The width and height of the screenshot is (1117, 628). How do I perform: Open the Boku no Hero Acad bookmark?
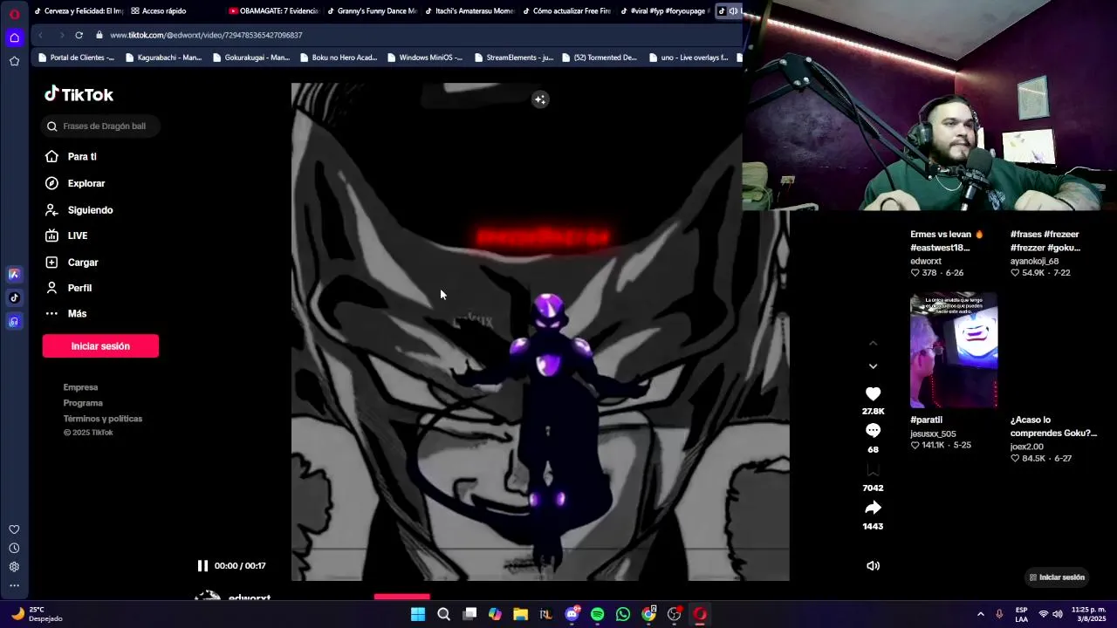pos(338,58)
